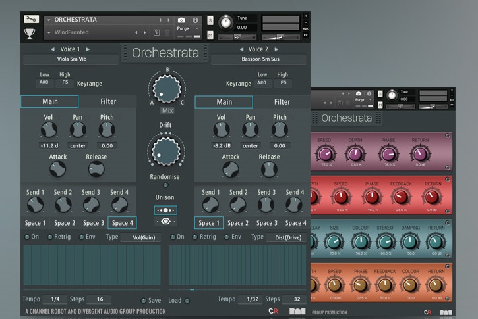Screen dimensions: 478x319
Task: Solo the instrument with S button
Action: coord(210,20)
